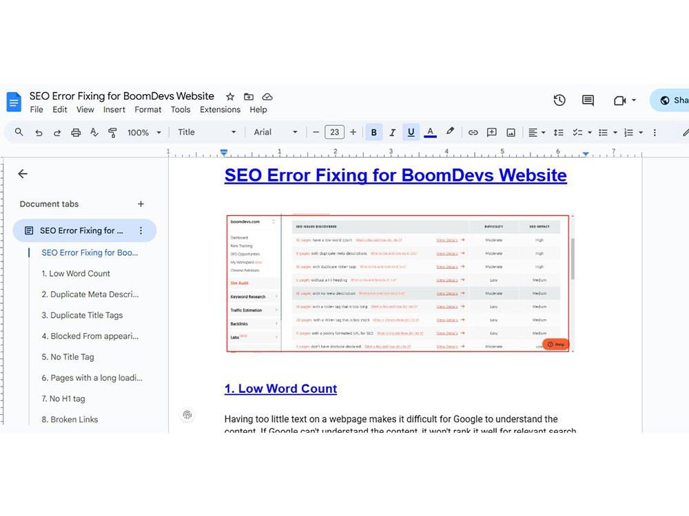Open the Tools menu

[x=181, y=109]
